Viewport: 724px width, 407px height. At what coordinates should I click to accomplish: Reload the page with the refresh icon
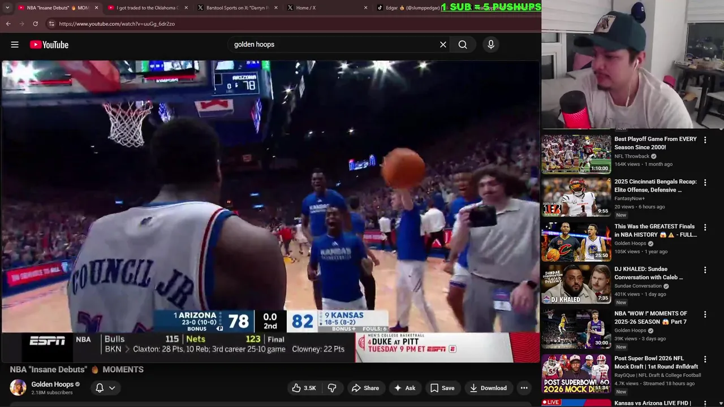click(35, 24)
